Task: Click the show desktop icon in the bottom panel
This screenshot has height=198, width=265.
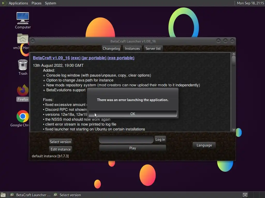Action: (x=3, y=195)
